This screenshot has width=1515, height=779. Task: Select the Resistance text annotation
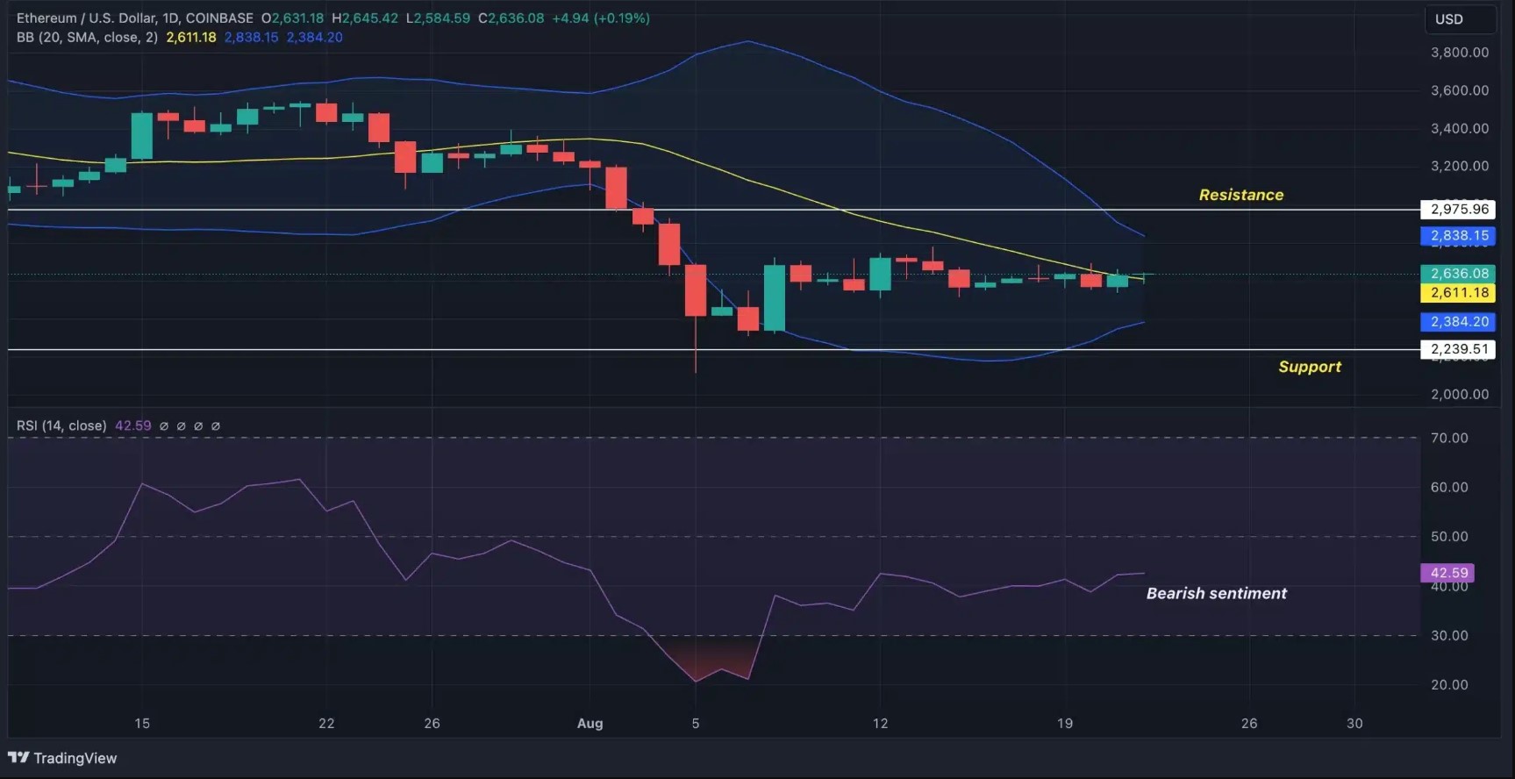click(x=1240, y=195)
